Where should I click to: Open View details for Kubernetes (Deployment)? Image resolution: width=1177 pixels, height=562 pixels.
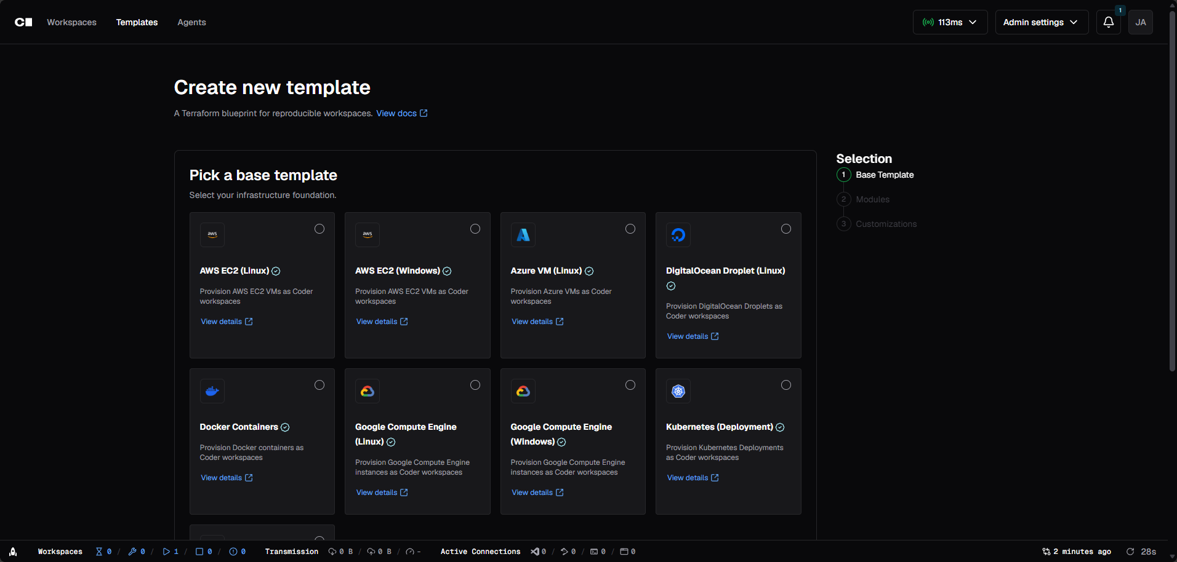click(693, 478)
